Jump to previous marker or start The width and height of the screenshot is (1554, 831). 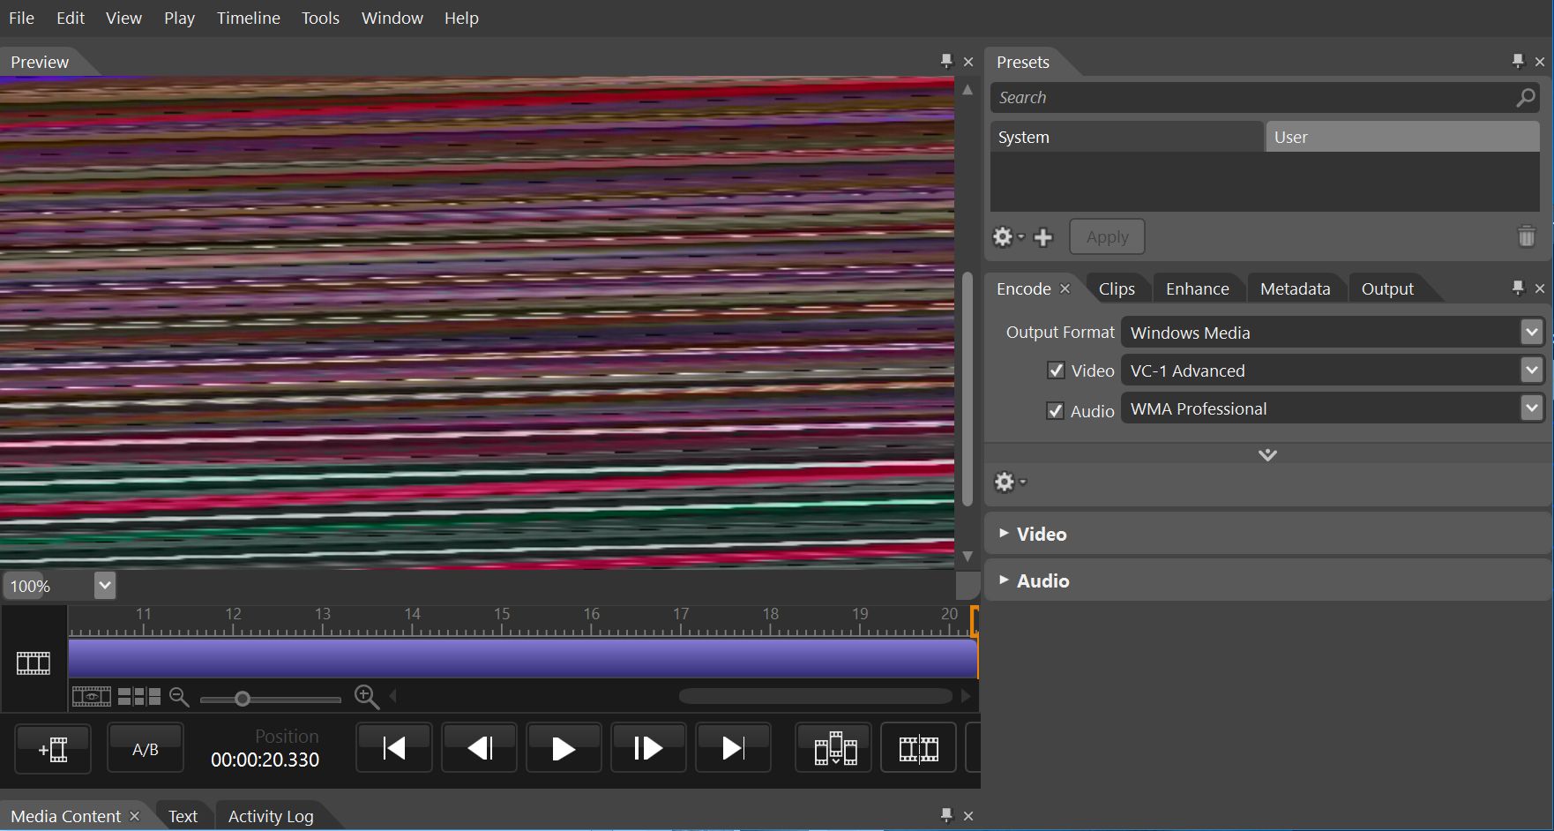click(393, 748)
